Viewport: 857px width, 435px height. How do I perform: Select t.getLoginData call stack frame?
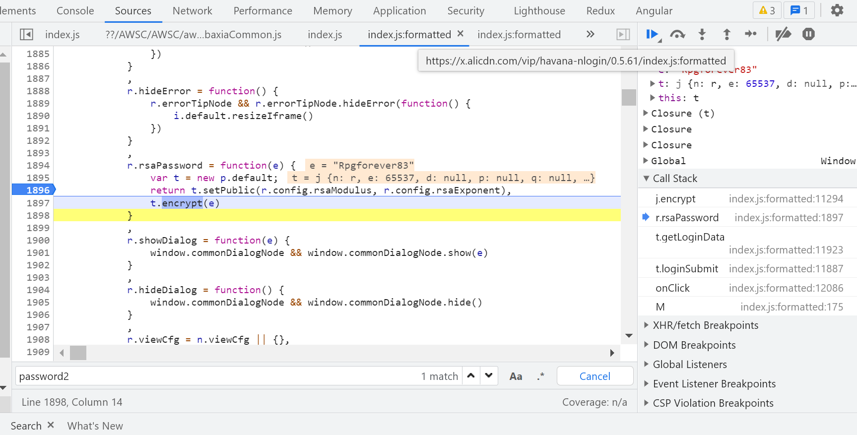click(747, 243)
